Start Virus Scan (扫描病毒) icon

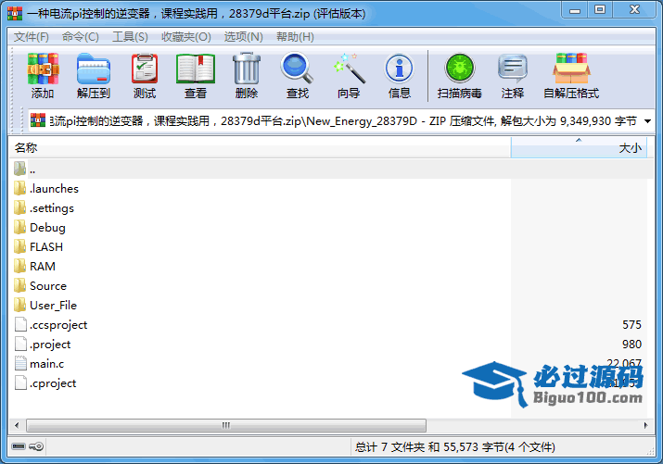(x=460, y=69)
